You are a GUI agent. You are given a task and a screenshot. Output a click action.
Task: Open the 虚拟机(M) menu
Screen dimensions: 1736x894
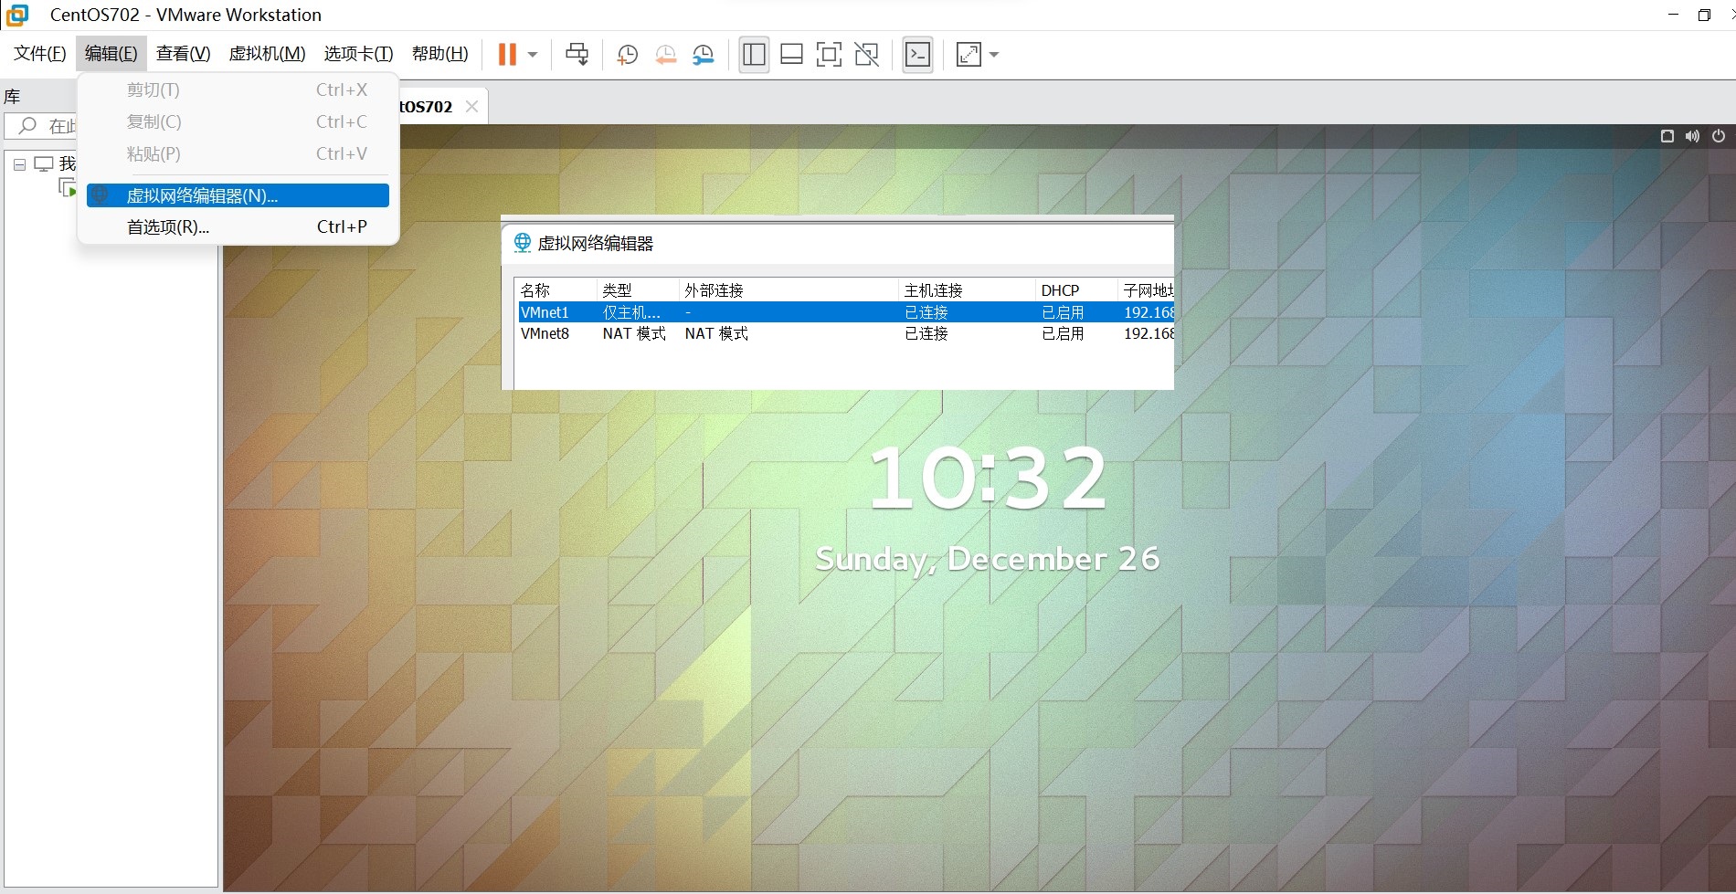coord(267,54)
